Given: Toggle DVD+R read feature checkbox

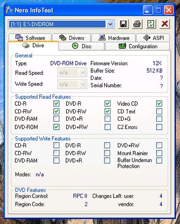Looking at the screenshot, I should (x=108, y=119).
